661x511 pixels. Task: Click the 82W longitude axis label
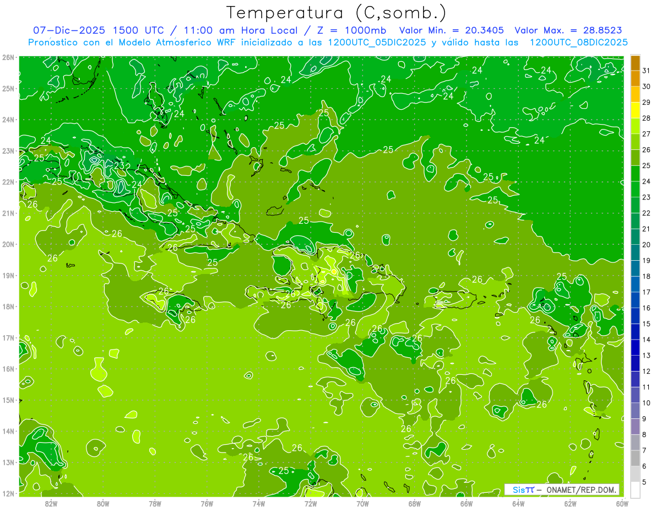tap(51, 503)
